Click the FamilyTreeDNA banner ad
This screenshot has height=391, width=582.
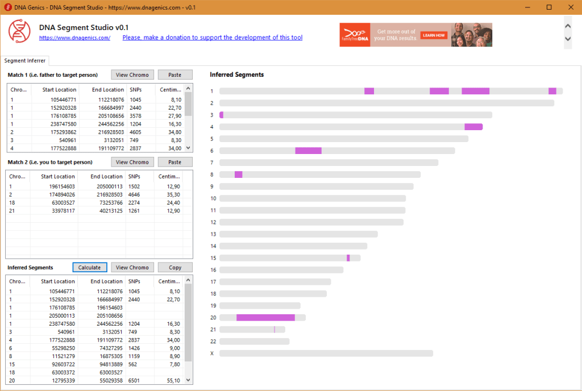[x=415, y=35]
